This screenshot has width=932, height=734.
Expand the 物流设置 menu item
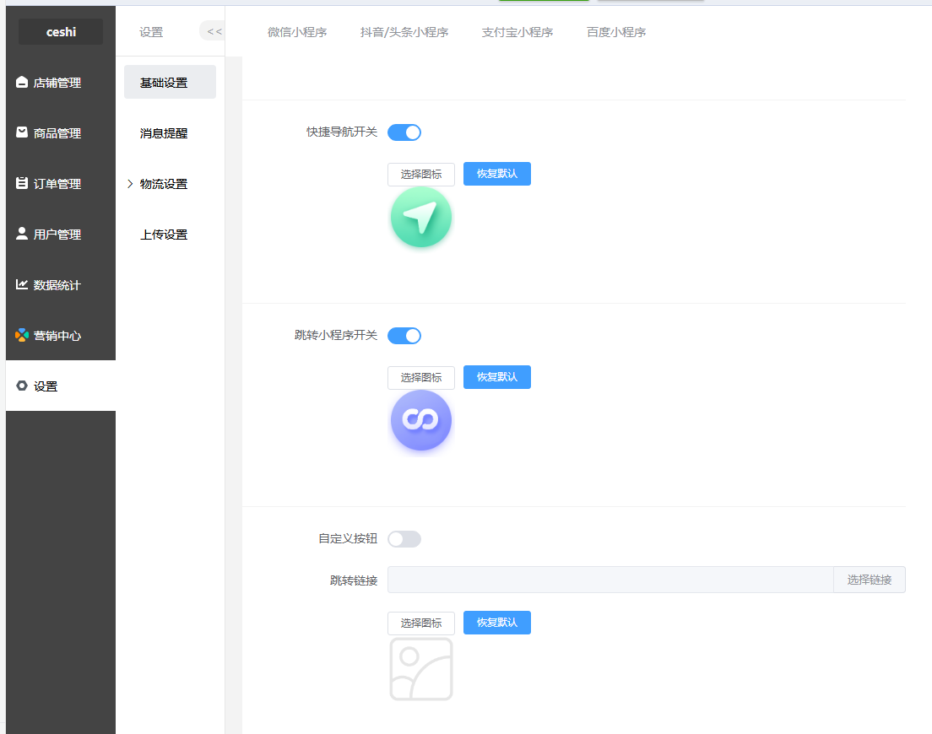tap(164, 184)
